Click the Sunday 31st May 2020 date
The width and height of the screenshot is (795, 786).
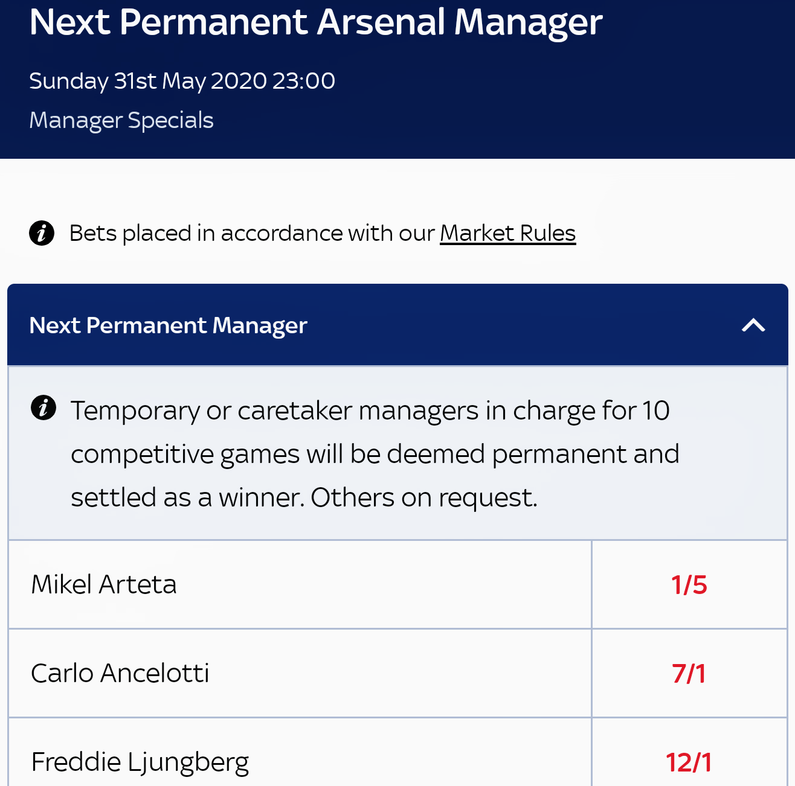coord(148,81)
